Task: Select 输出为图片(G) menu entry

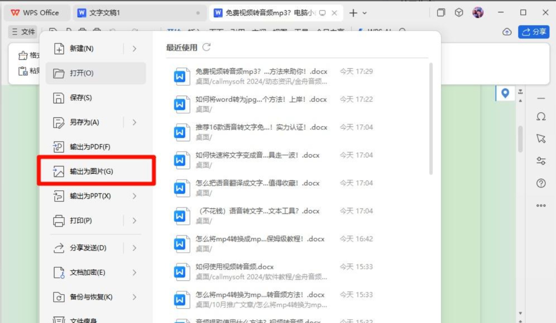Action: coord(91,171)
